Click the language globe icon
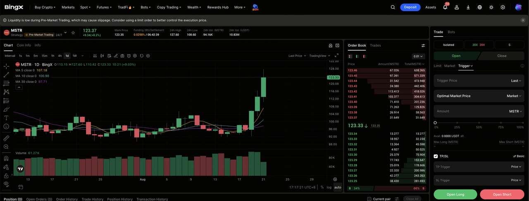The height and width of the screenshot is (201, 529). (x=480, y=7)
